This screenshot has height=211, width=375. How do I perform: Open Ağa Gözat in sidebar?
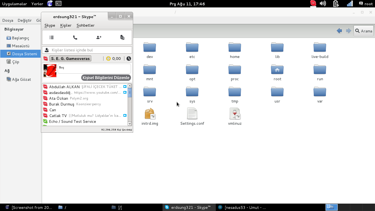tap(20, 79)
